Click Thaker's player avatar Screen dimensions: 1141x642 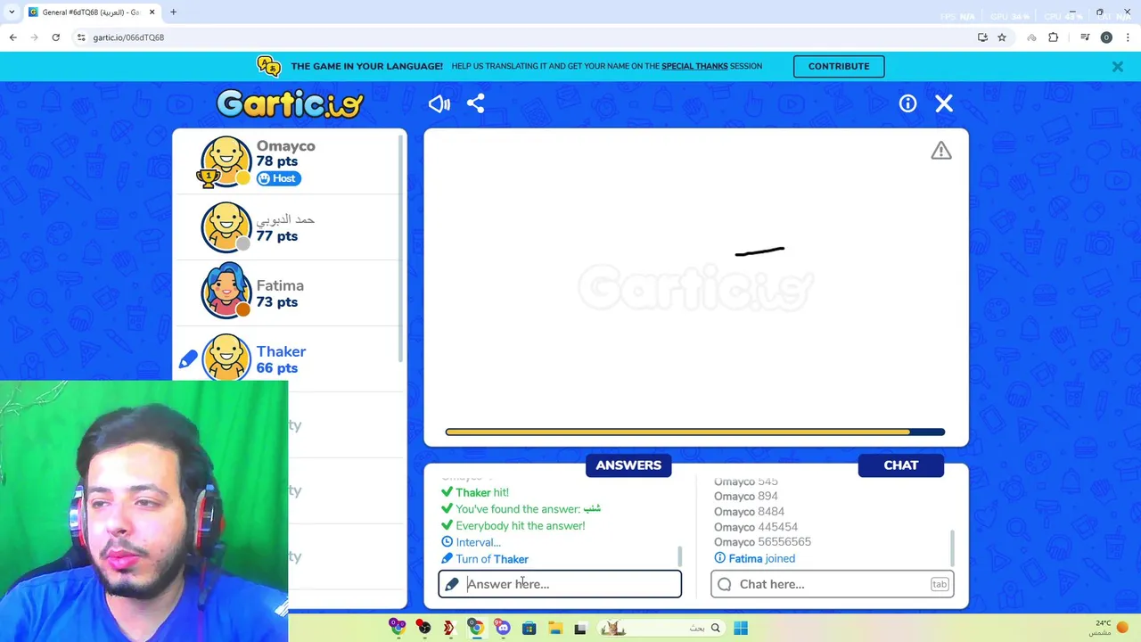click(x=226, y=358)
